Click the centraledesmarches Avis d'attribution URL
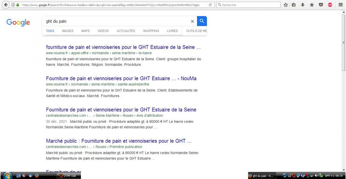 (104, 116)
